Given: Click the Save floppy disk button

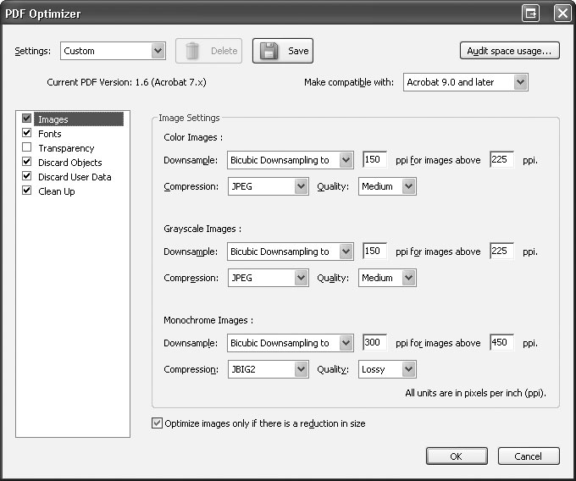Looking at the screenshot, I should (x=283, y=51).
